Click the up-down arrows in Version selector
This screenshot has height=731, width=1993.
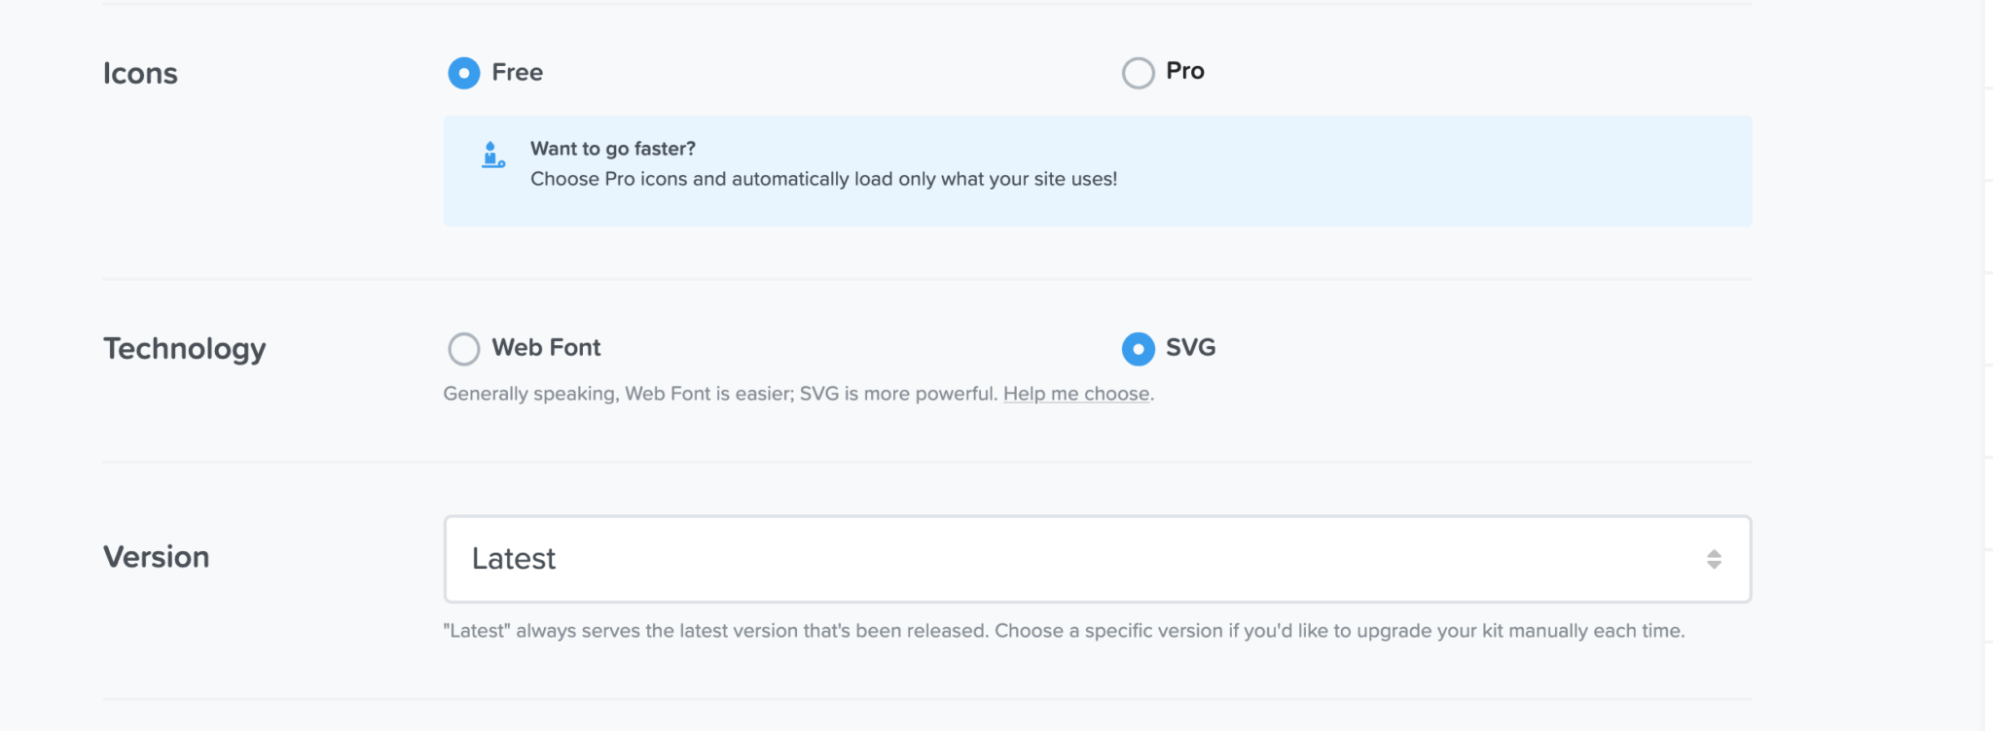[x=1714, y=559]
